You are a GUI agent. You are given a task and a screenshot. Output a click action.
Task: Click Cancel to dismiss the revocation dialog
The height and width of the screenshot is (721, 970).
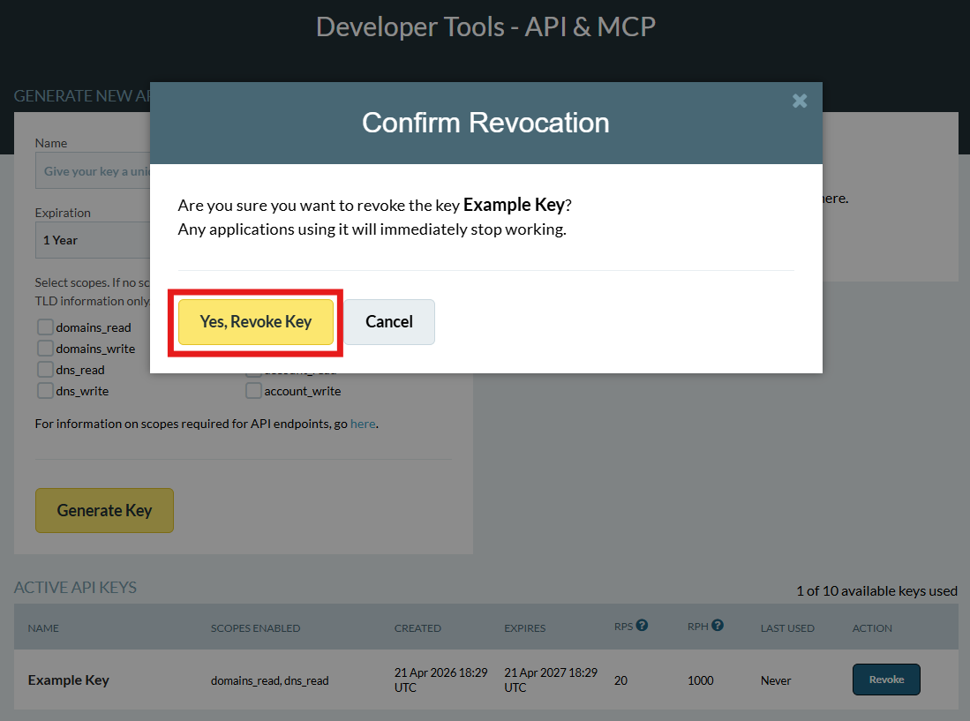[388, 322]
